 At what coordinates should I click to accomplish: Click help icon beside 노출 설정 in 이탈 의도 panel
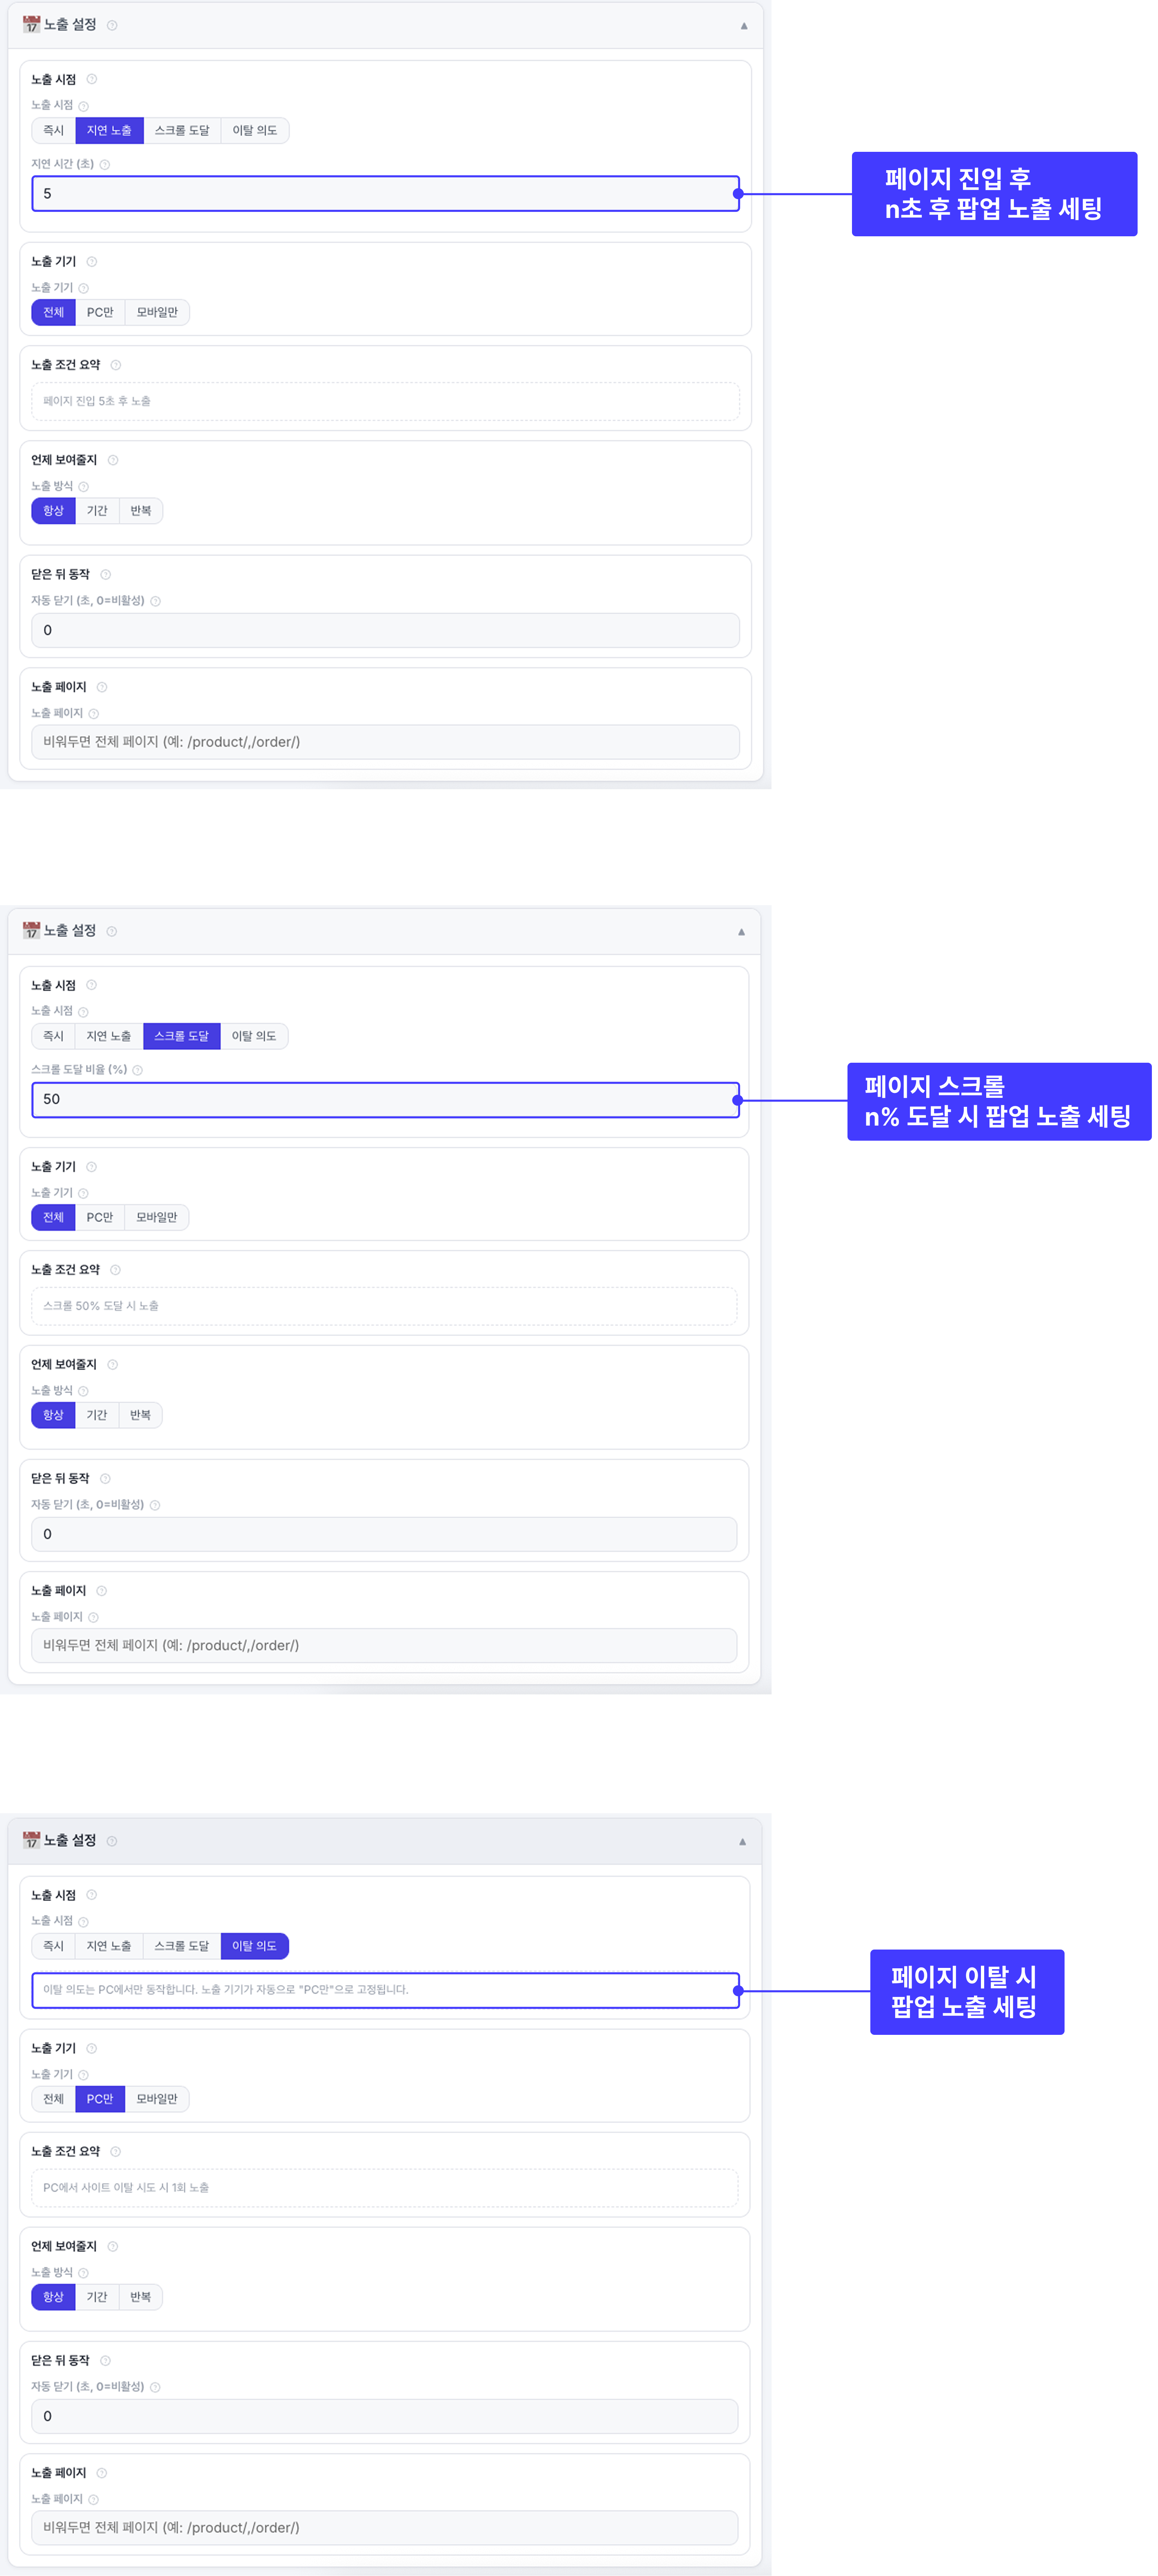(112, 1841)
